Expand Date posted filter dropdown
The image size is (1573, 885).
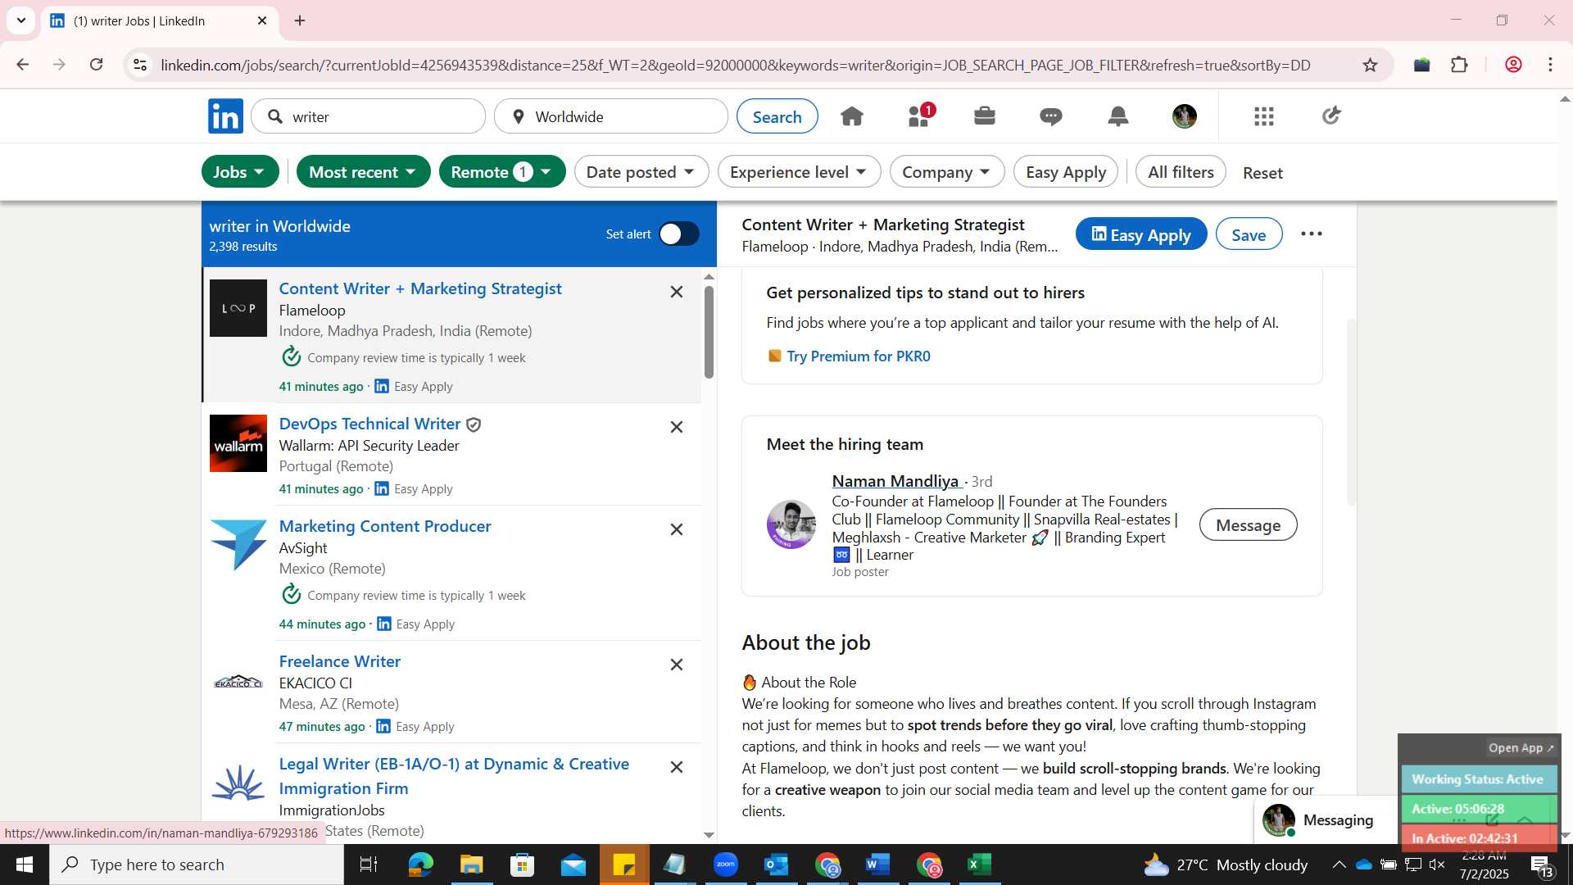(641, 172)
